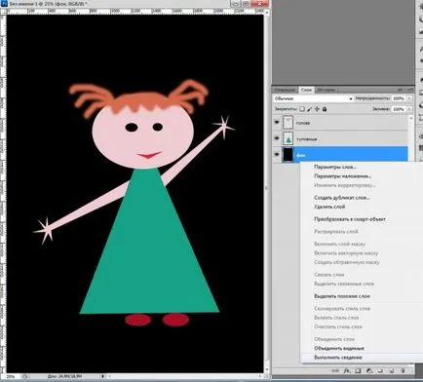Image resolution: width=423 pixels, height=382 pixels.
Task: Click greyed 'Создать обтравочную маску' entry
Action: coord(346,262)
